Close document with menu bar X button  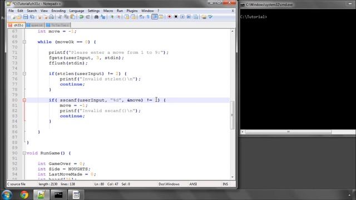[233, 11]
